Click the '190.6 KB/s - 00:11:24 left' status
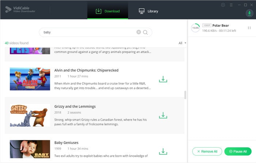256x163 pixels. tap(219, 31)
